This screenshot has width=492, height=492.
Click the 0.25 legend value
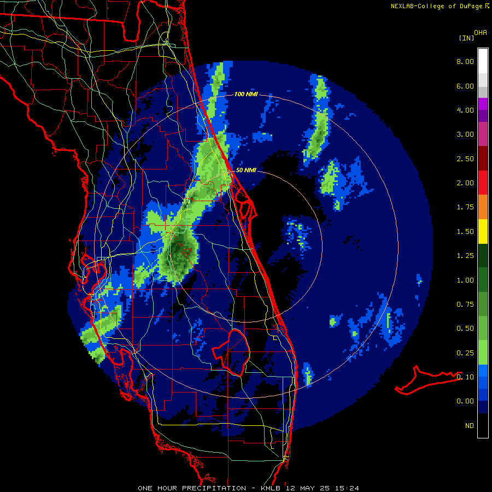[x=465, y=353]
